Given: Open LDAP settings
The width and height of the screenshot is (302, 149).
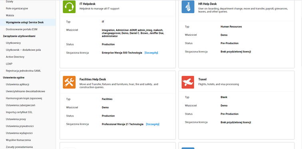Looking at the screenshot, I should coord(9,64).
